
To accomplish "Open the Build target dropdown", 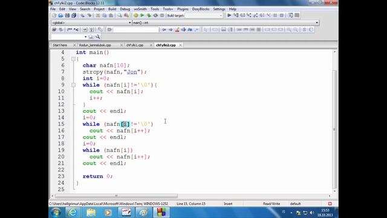I will pos(204,16).
